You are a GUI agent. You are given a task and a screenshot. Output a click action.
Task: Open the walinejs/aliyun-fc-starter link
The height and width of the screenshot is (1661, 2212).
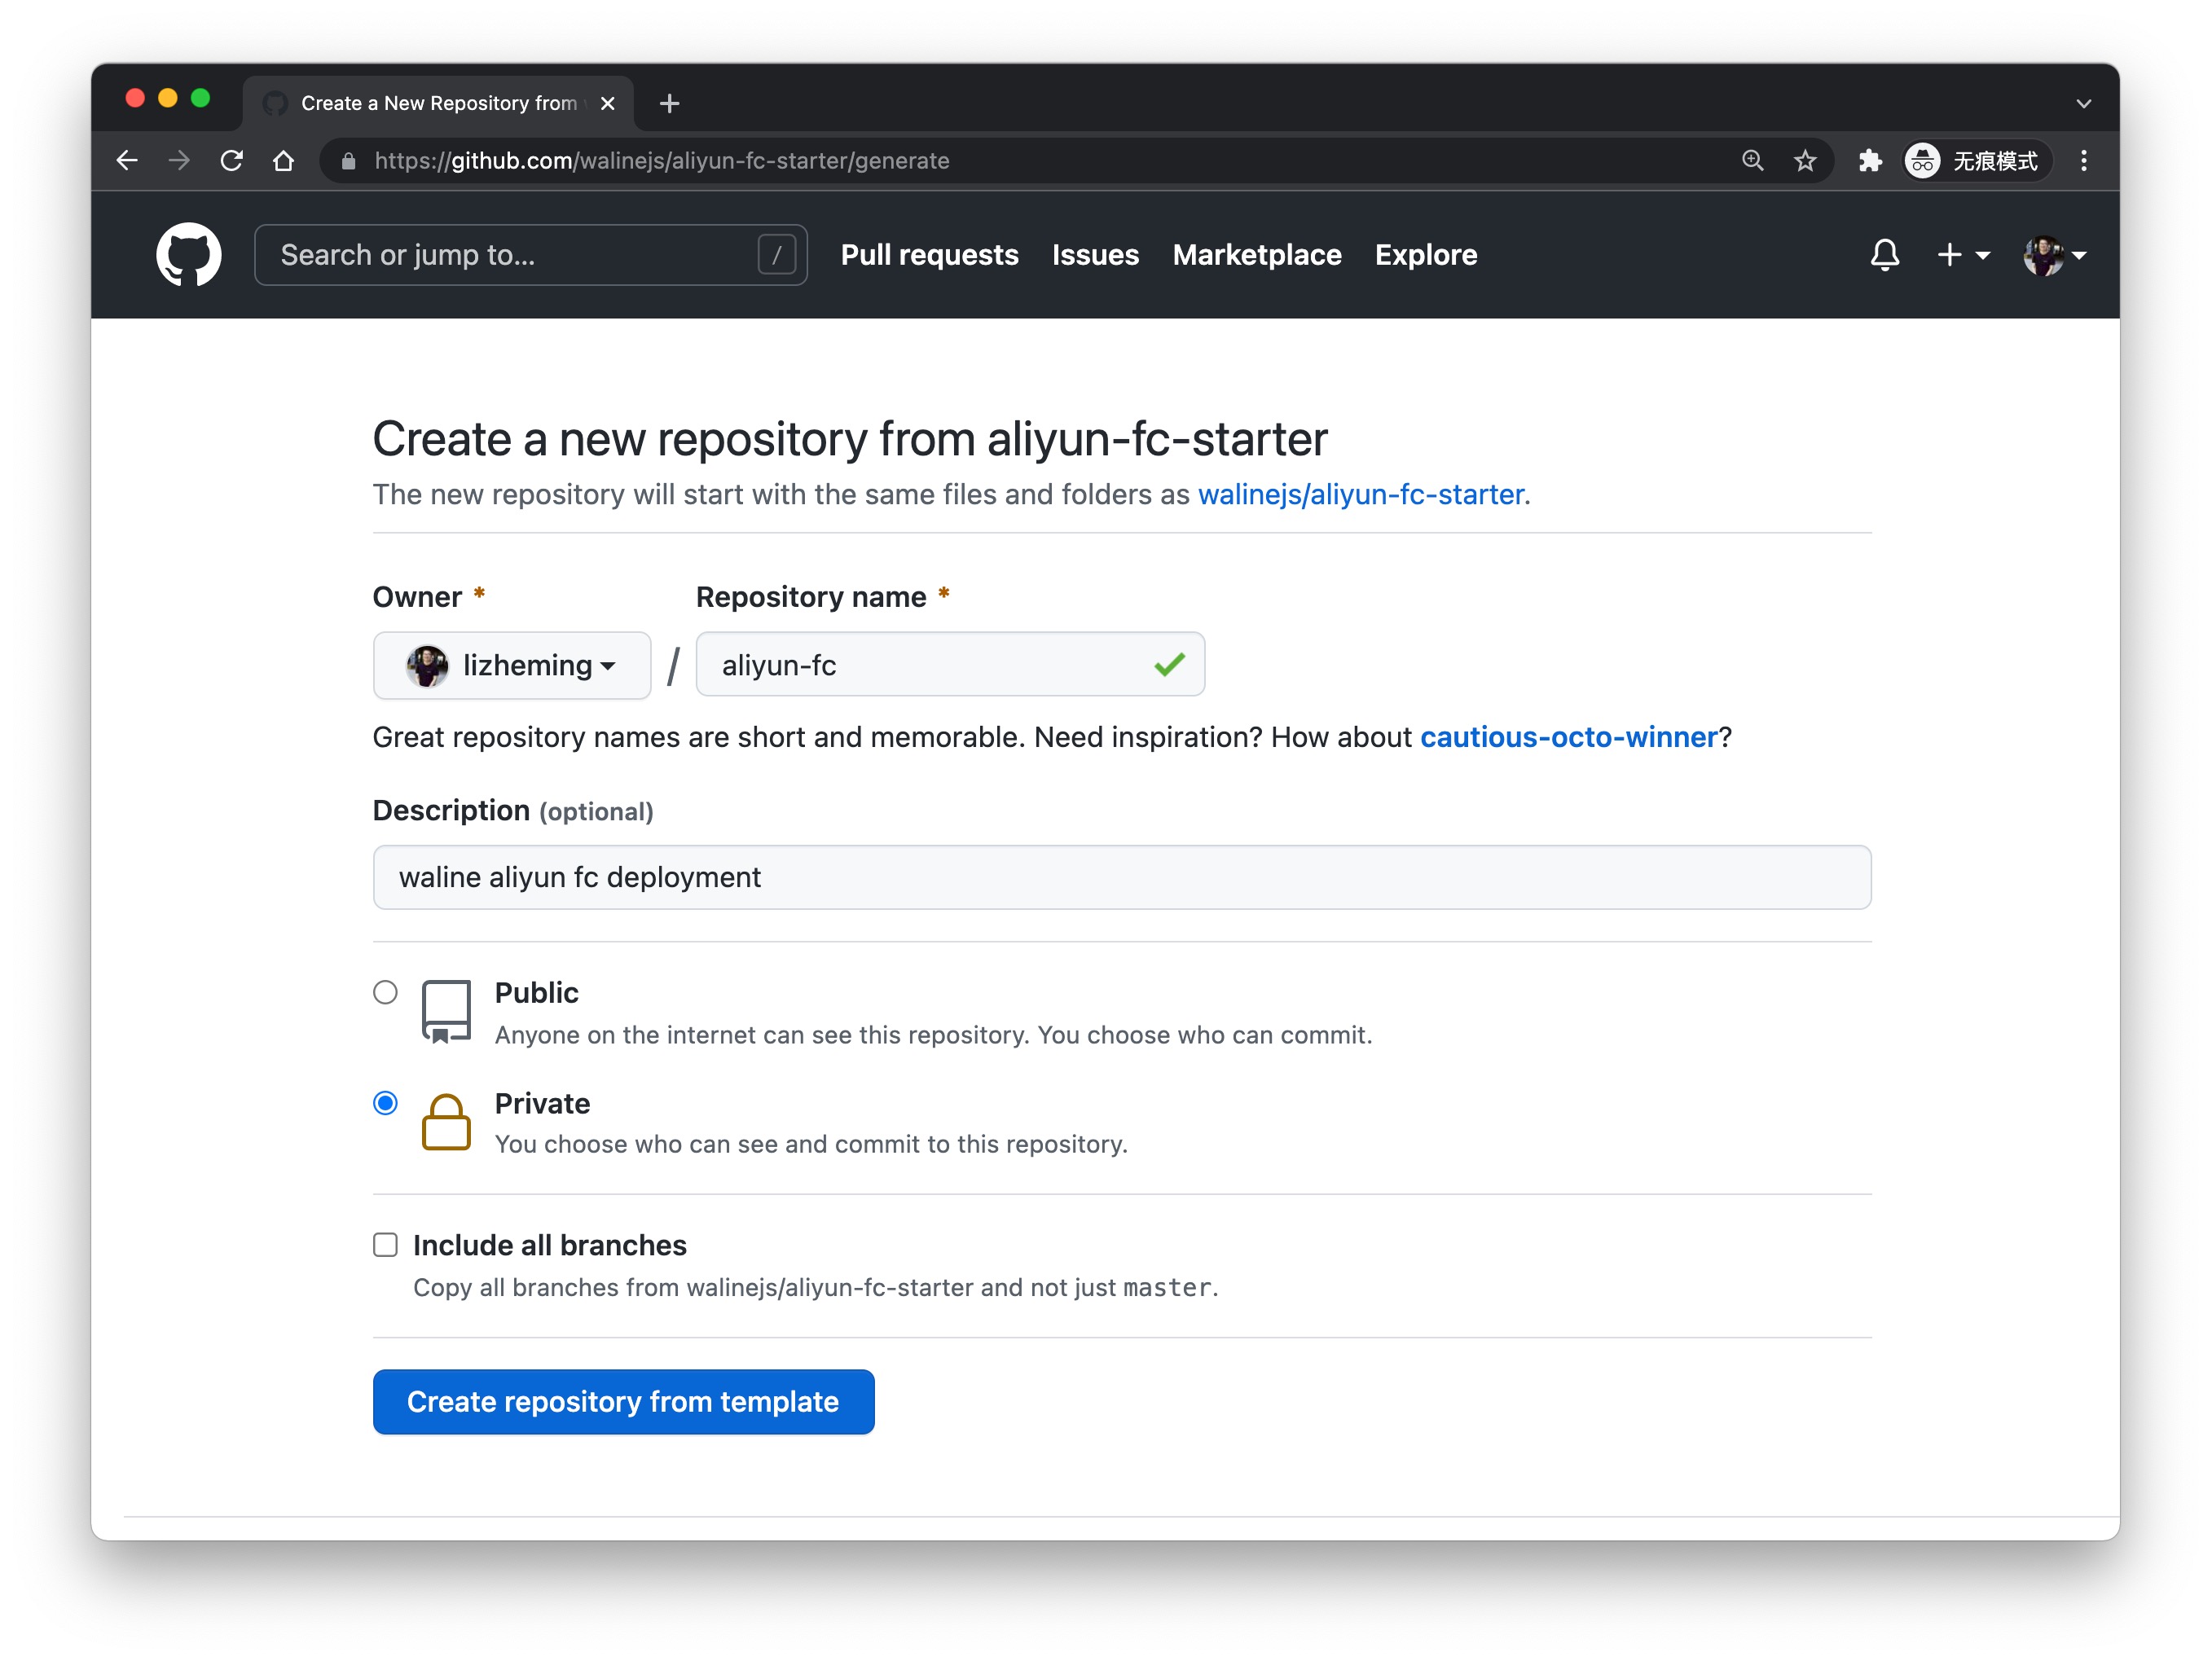(x=1360, y=494)
